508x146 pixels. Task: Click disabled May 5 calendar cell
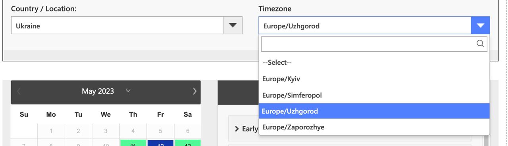click(x=161, y=131)
